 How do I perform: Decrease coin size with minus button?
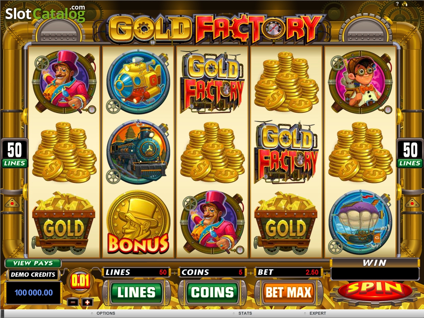pyautogui.click(x=73, y=302)
